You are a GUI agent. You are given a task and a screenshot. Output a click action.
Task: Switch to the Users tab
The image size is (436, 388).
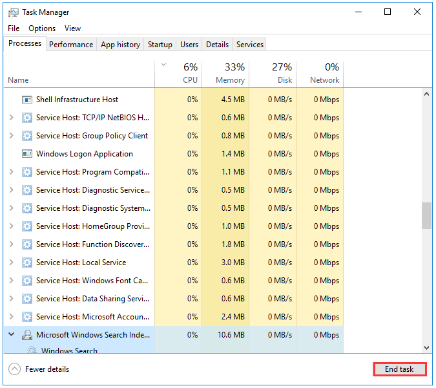pyautogui.click(x=189, y=45)
